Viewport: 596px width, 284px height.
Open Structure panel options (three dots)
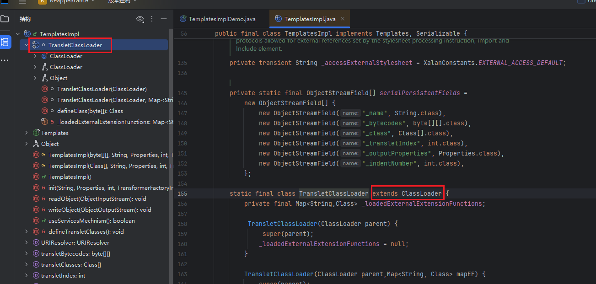[152, 19]
